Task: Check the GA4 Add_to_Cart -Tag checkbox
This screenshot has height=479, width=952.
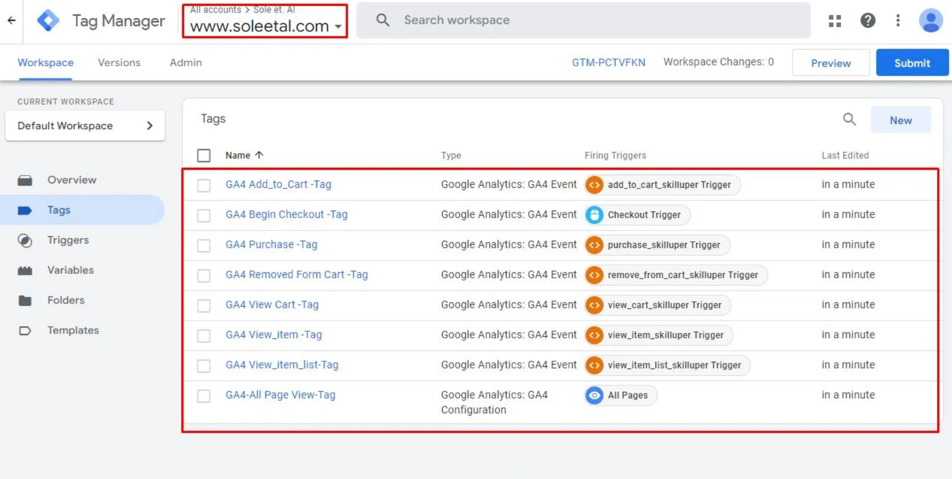Action: point(204,185)
